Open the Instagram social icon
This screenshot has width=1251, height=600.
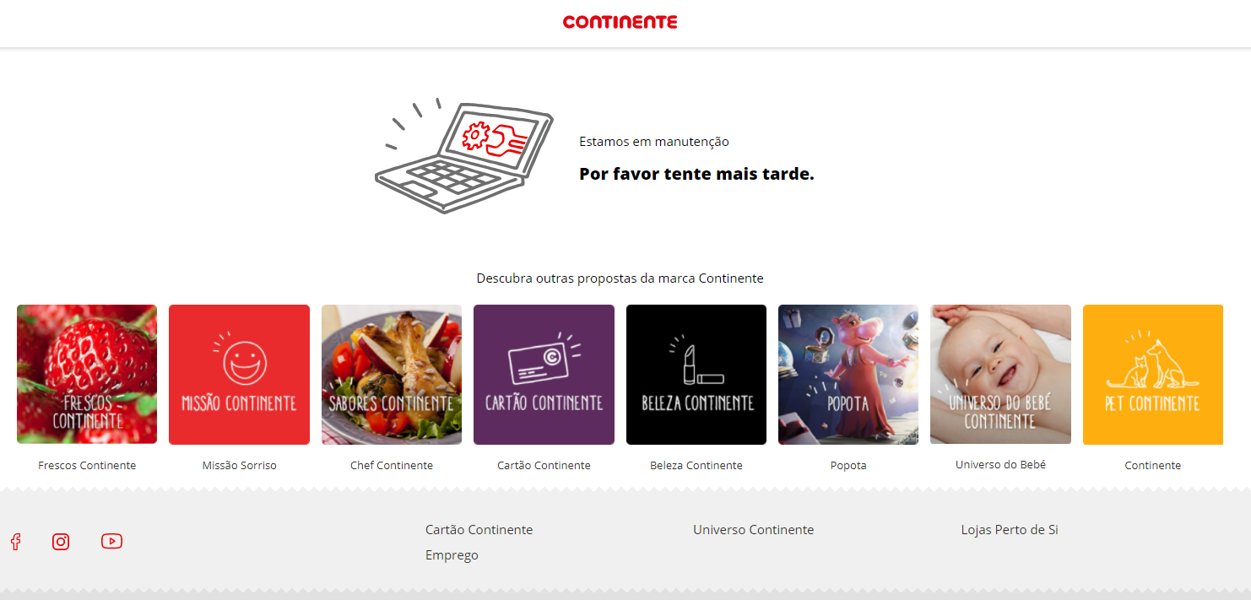(x=61, y=542)
